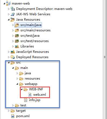Click the java folder icon under main
Image resolution: width=107 pixels, height=119 pixels.
click(x=21, y=73)
